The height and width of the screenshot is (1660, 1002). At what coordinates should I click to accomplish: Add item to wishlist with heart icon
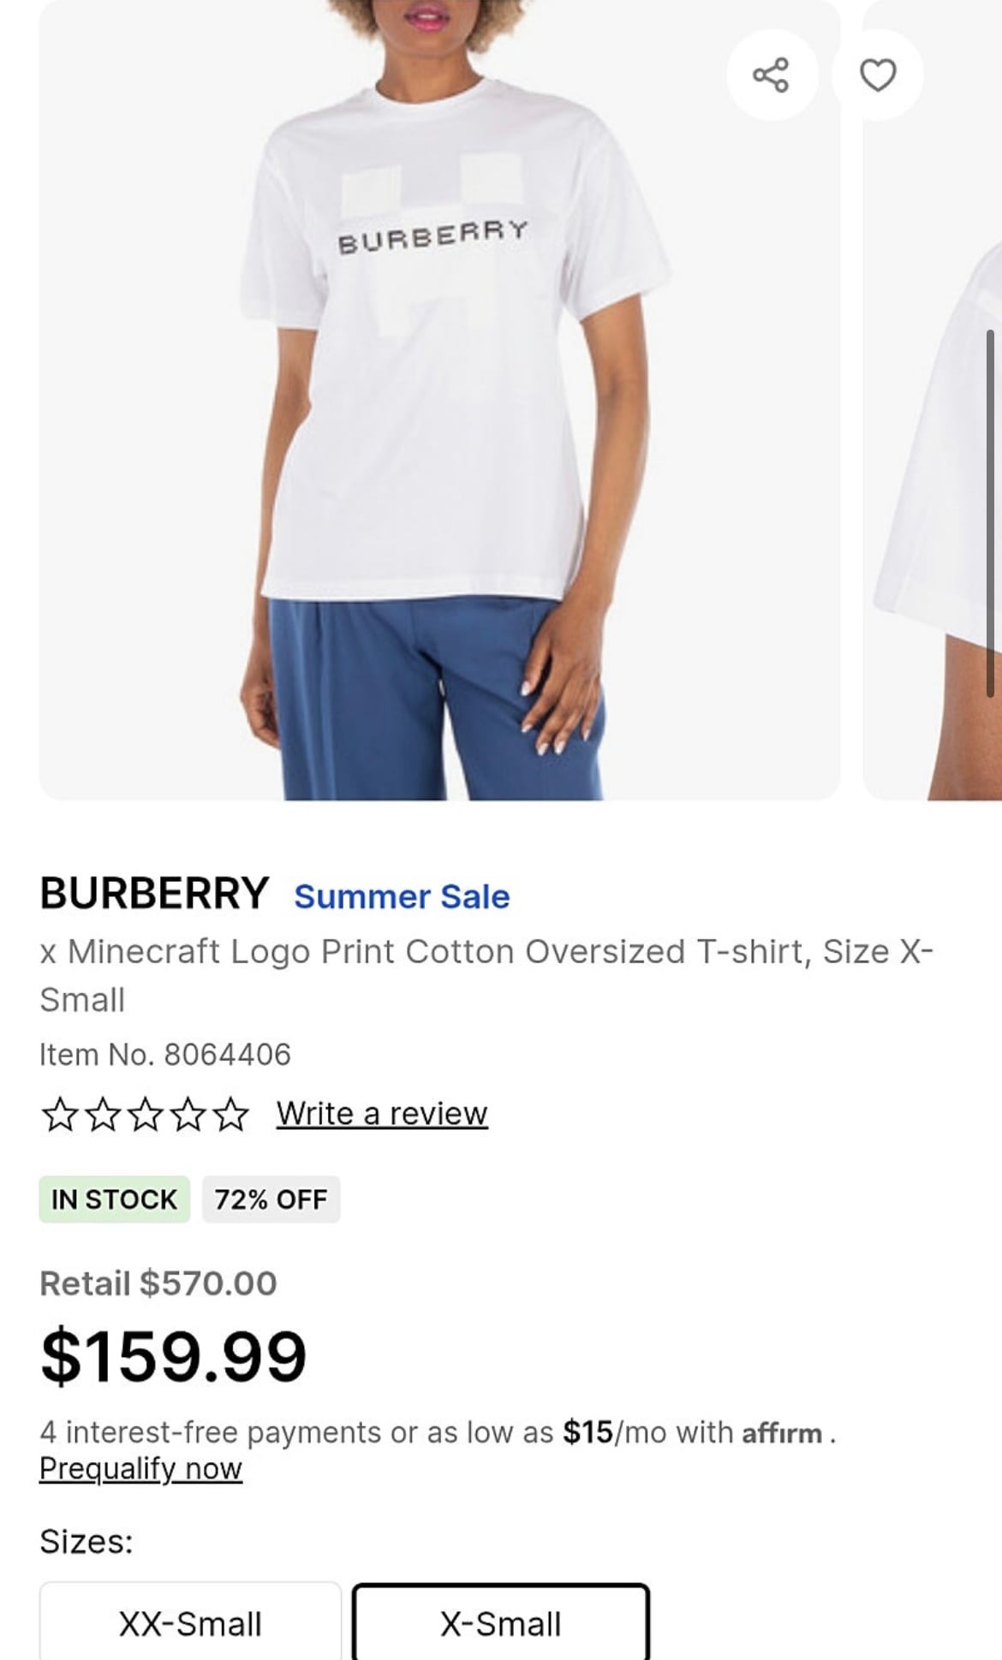click(x=878, y=75)
